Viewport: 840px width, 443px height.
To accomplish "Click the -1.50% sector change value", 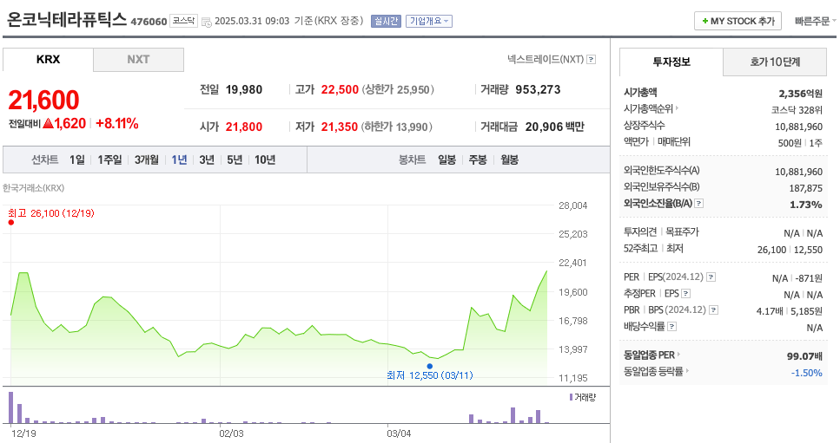I will [806, 373].
